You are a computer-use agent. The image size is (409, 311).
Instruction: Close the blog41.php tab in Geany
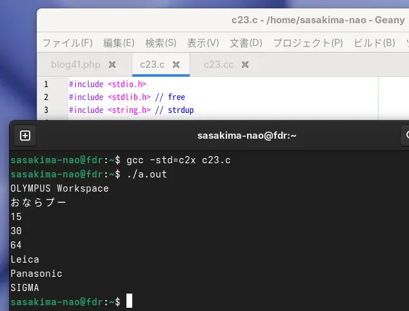[112, 65]
